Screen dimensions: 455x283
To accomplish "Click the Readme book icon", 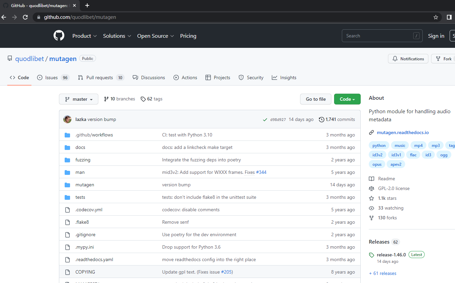I will [371, 179].
